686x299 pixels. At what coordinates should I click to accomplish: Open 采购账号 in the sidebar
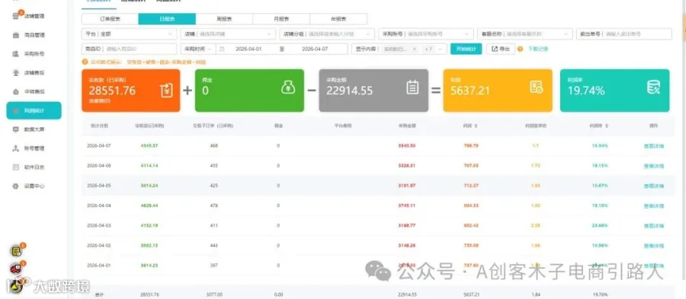pos(34,54)
